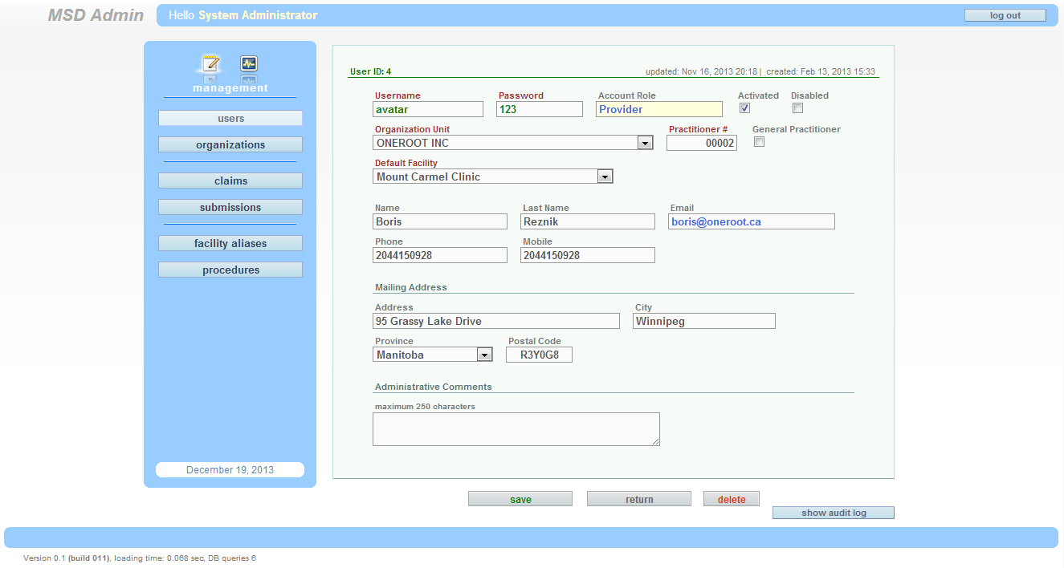Image resolution: width=1064 pixels, height=568 pixels.
Task: Click the Last Name field
Action: pos(588,221)
